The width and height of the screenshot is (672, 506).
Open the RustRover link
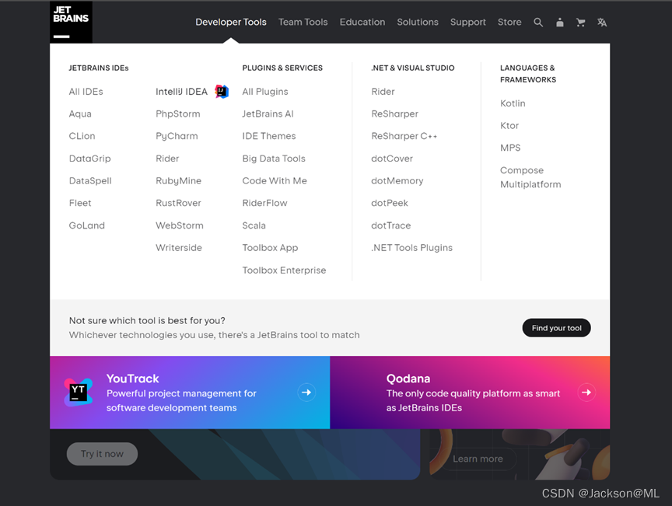[x=178, y=203]
